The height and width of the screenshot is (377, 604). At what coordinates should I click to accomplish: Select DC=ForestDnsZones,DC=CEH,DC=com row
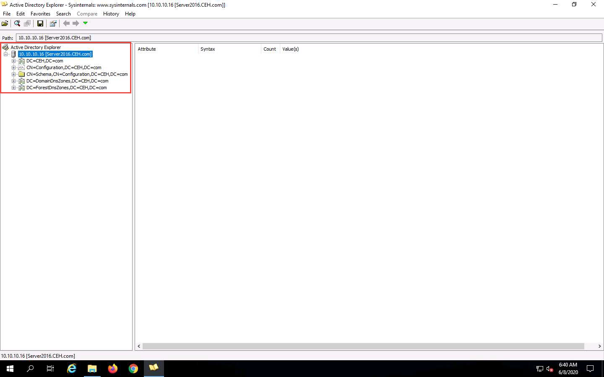(x=66, y=88)
